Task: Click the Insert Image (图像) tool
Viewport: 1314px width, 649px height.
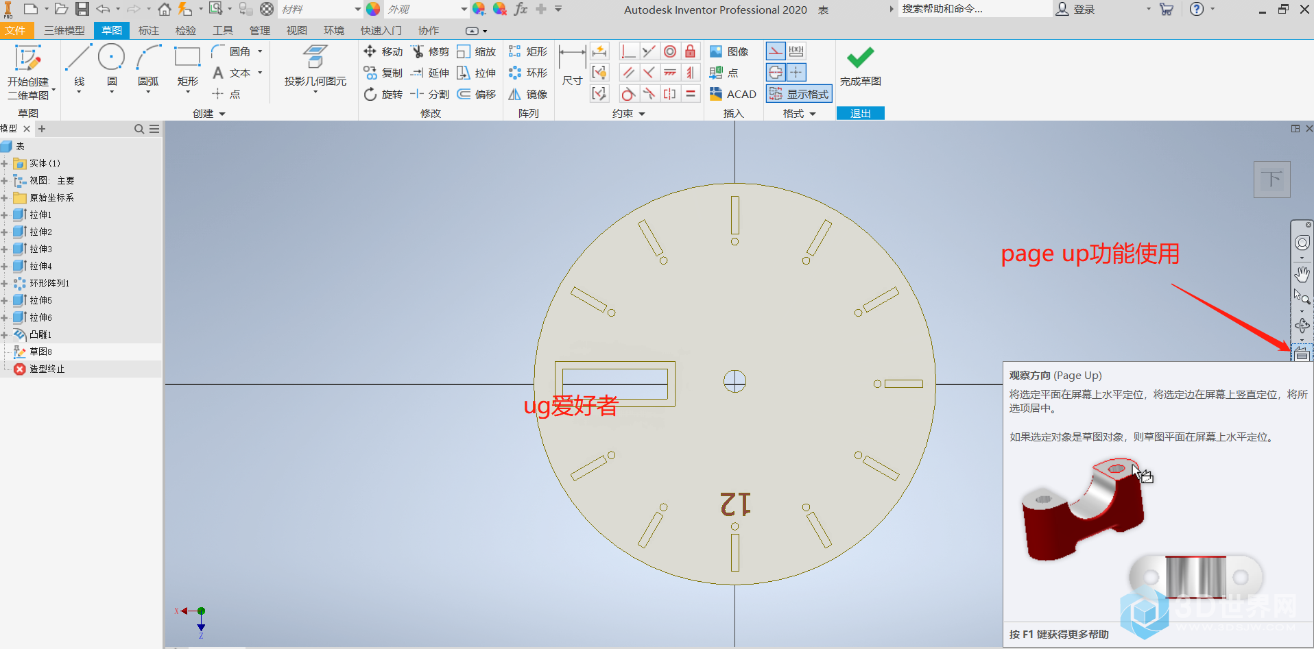Action: pos(728,51)
